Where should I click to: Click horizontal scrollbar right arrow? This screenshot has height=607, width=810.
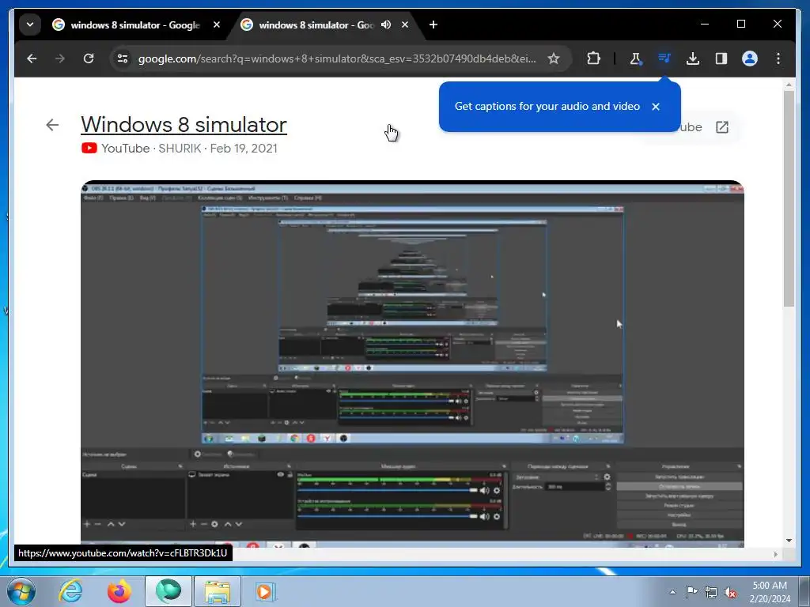tap(775, 554)
